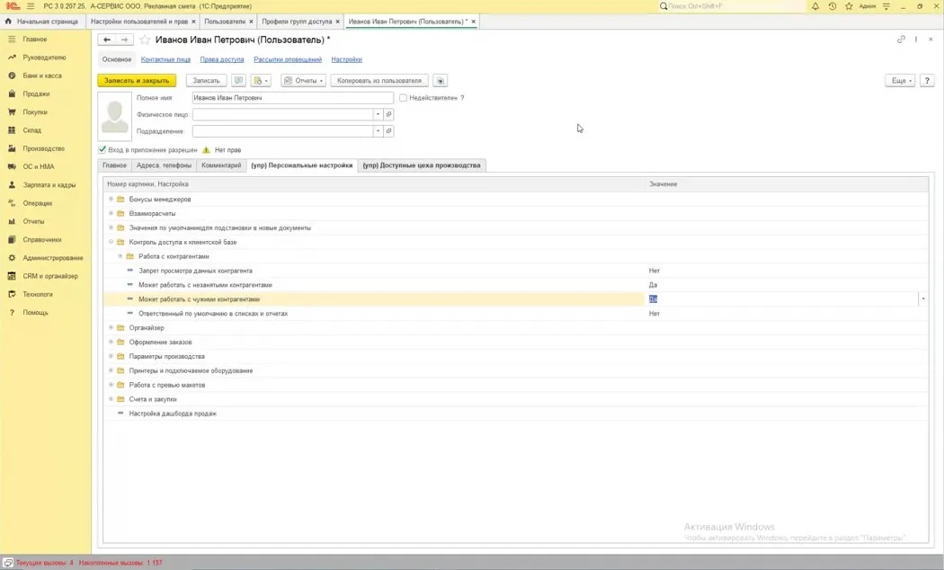Open value dropdown for чужими контрагентами row

coord(923,299)
